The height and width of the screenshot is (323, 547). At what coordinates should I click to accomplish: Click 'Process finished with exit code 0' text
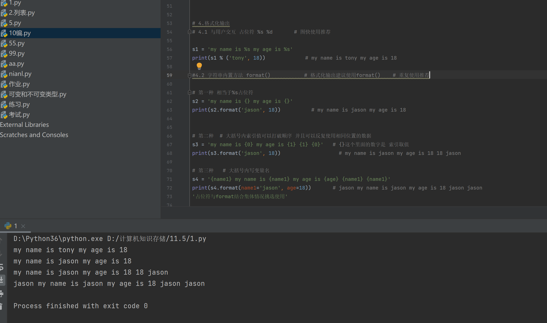[x=80, y=306]
